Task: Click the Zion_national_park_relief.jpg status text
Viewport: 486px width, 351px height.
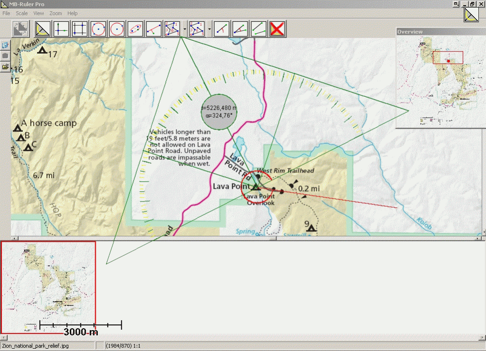Action: (x=35, y=346)
